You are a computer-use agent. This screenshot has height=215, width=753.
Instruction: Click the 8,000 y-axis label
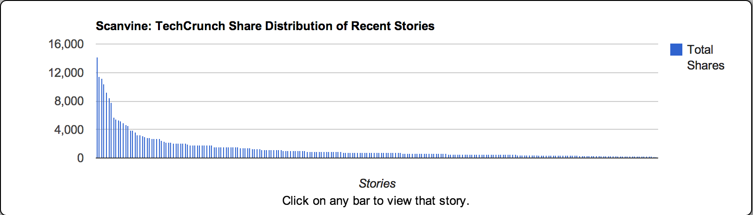click(69, 101)
